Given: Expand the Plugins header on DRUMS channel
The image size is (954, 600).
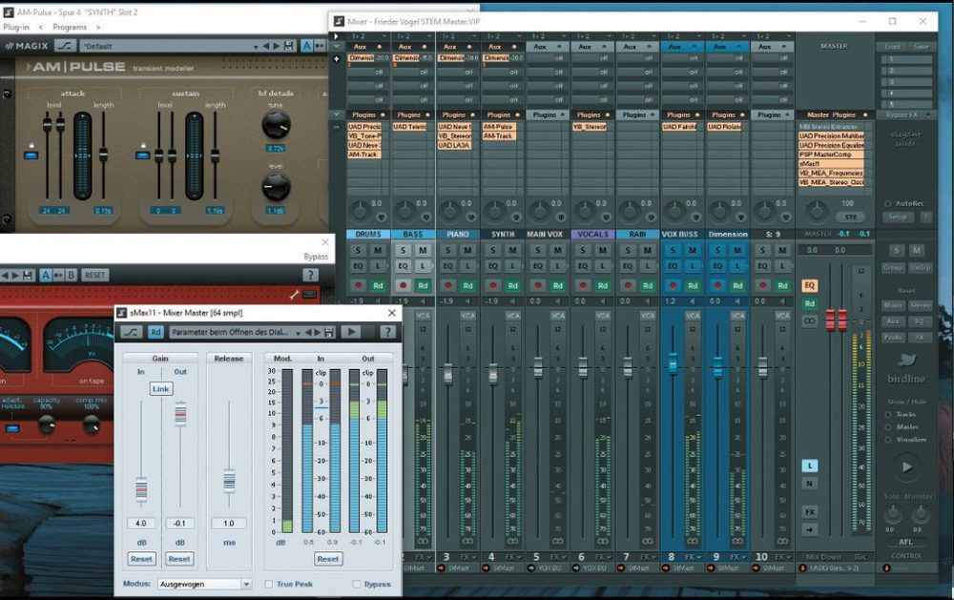Looking at the screenshot, I should coord(367,114).
